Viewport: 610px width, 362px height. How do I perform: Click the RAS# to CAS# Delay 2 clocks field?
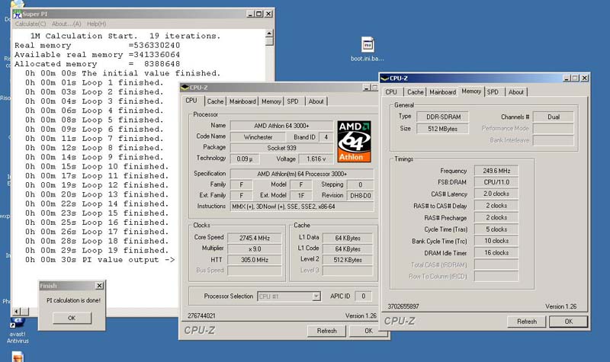(x=496, y=205)
